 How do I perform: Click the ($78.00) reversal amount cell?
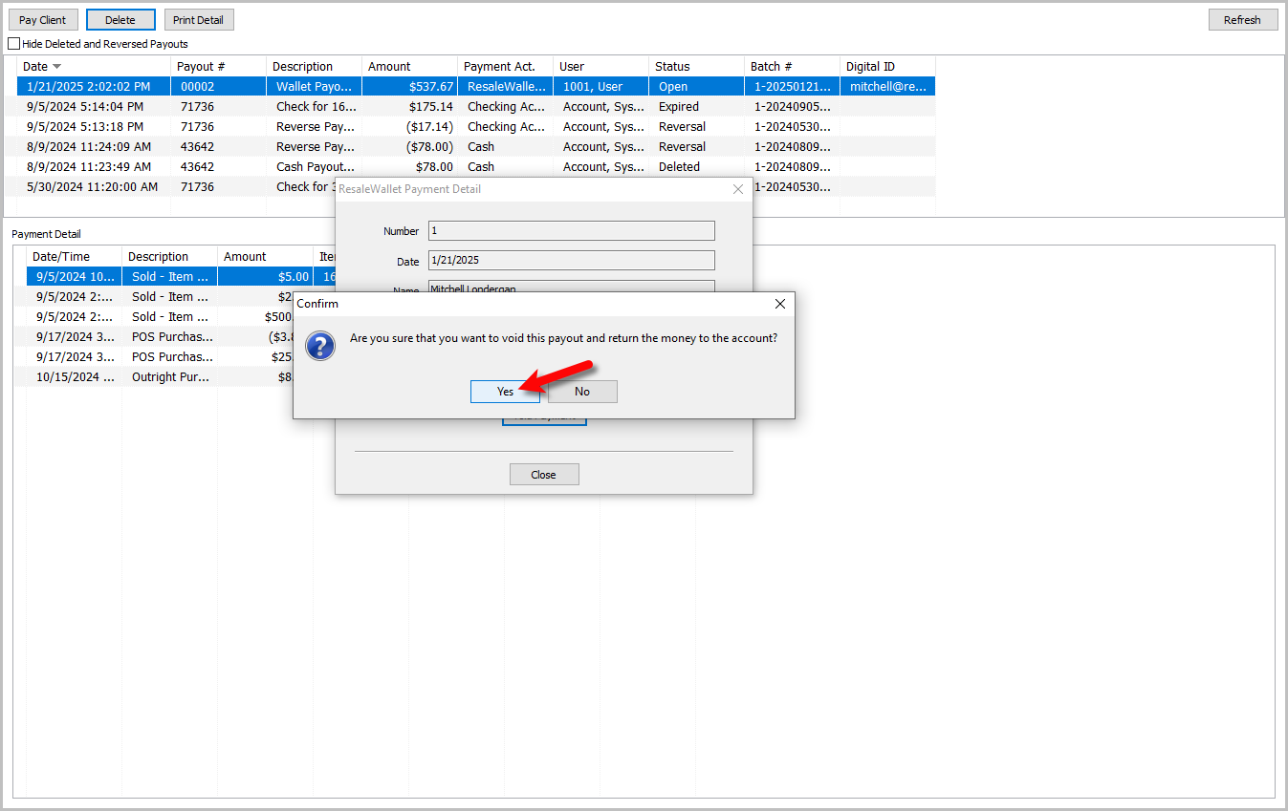tap(409, 147)
